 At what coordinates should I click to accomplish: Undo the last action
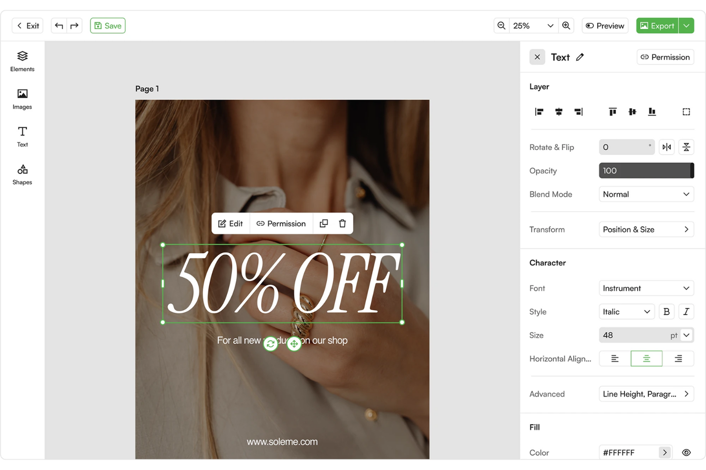click(59, 26)
